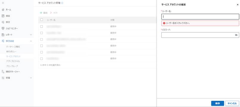The width and height of the screenshot is (240, 107).
Task: Tick the select-all checkbox in ユーザー名 header
Action: tap(42, 20)
